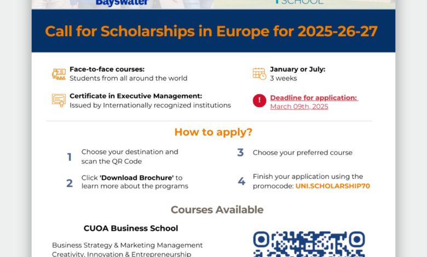Click step number 2 beside Download Brochure
The image size is (427, 257).
[70, 183]
